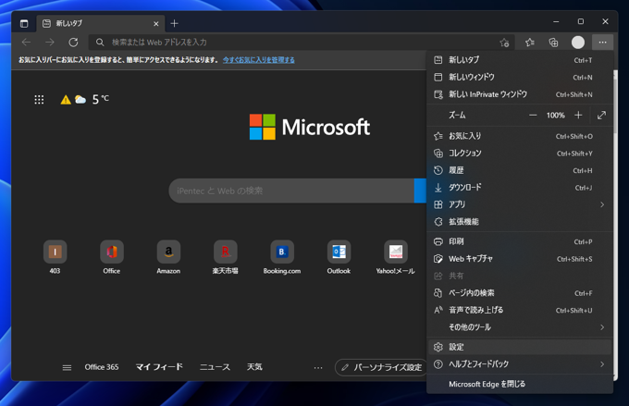Switch to ニュース feed tab
The image size is (629, 406).
[x=215, y=367]
